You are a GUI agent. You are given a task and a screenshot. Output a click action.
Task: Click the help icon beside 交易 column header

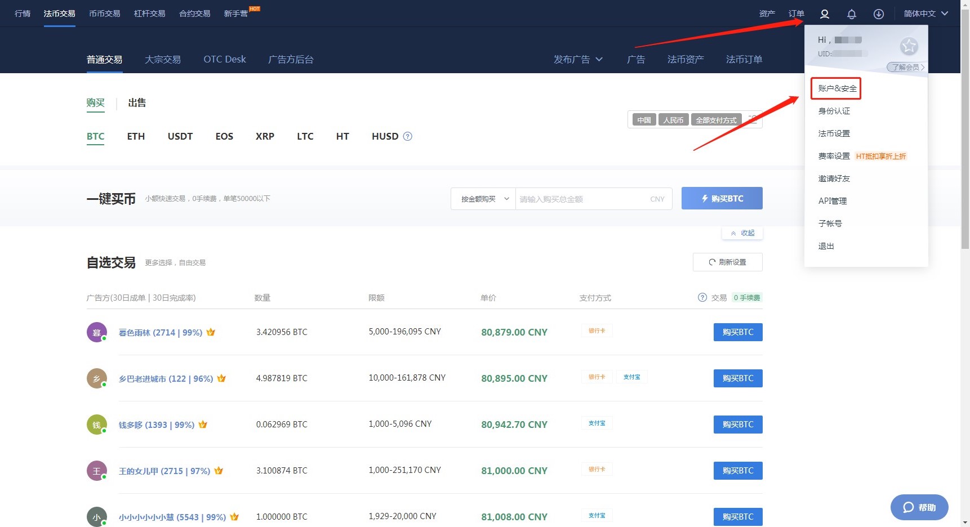click(702, 298)
